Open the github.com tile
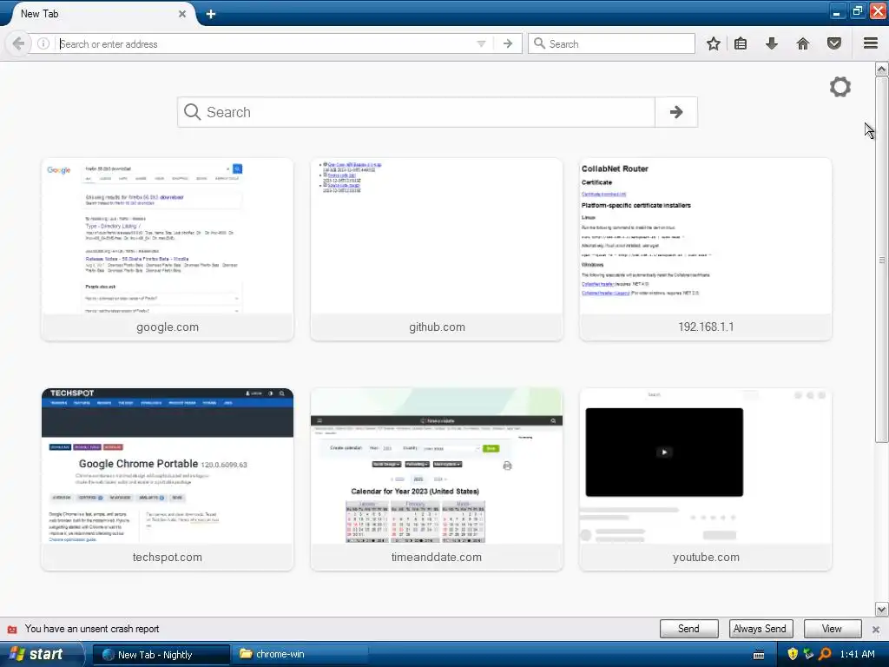889x667 pixels. pos(437,249)
